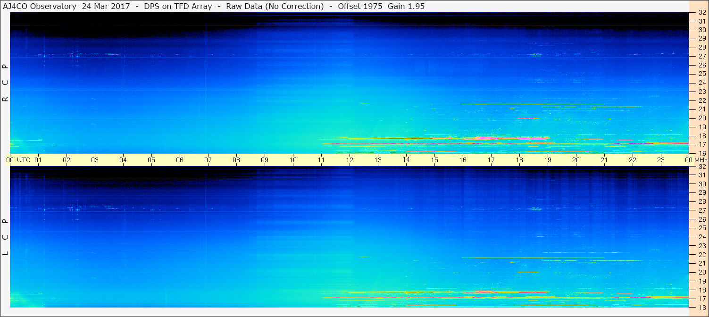This screenshot has height=317, width=709.
Task: Click the MHz unit label on time axis
Action: [701, 160]
